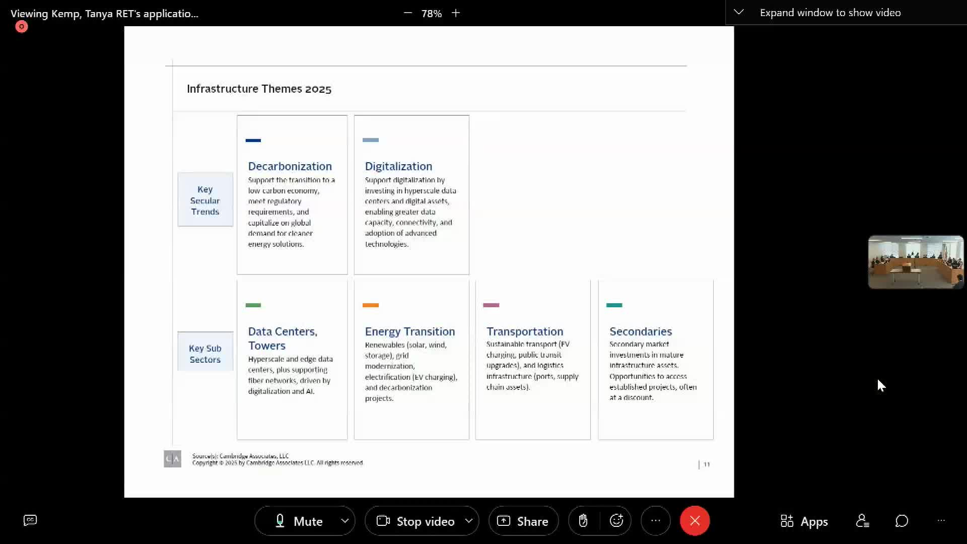Image resolution: width=967 pixels, height=544 pixels.
Task: Zoom in shared content with plus
Action: coord(456,13)
